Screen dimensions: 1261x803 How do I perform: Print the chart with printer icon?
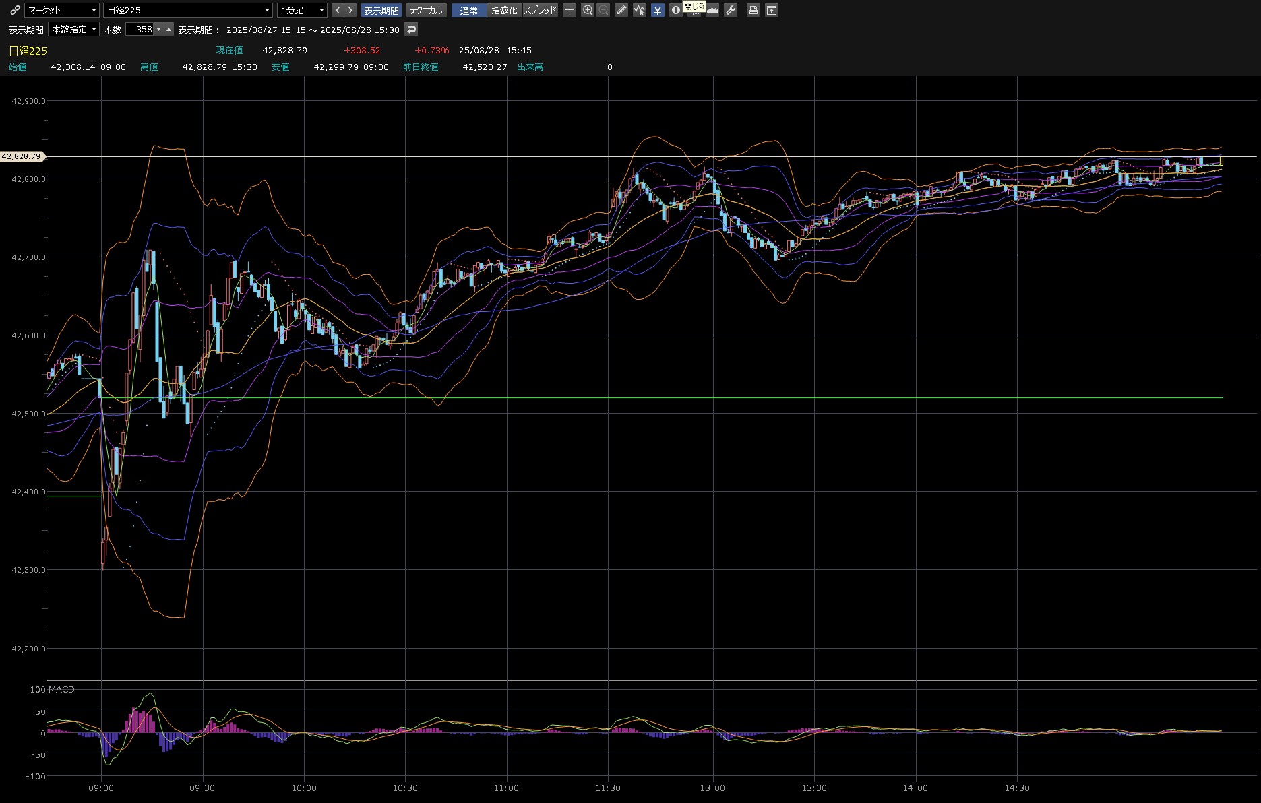tap(753, 10)
